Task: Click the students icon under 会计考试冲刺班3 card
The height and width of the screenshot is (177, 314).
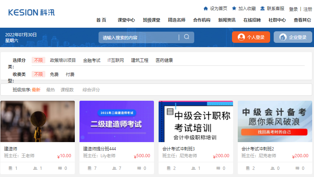Action: [x=194, y=168]
